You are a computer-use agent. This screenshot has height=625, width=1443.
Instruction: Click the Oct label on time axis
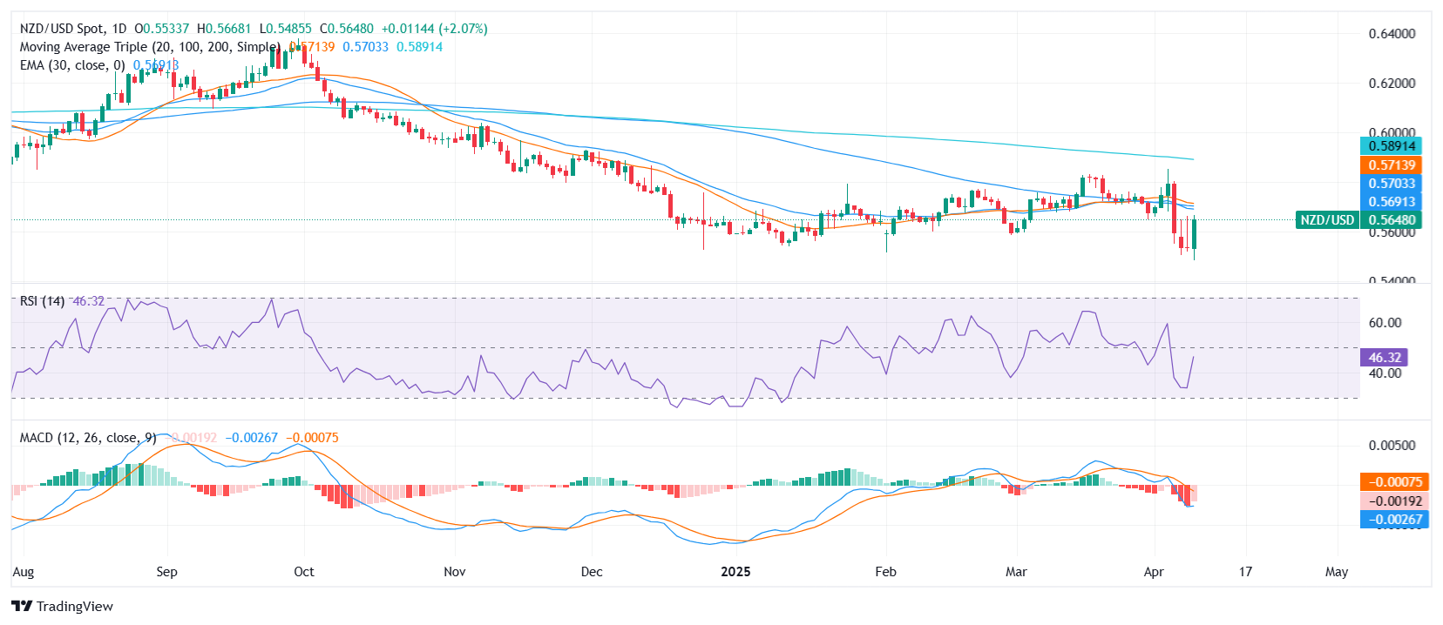[x=304, y=572]
